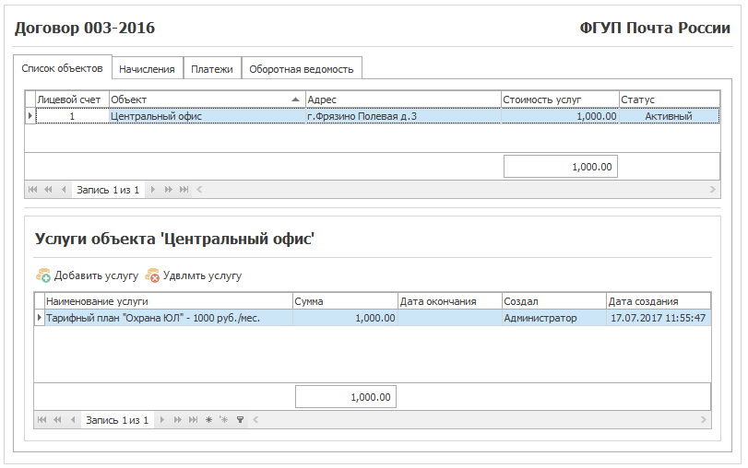Click the Удвлмть услугу button
The image size is (748, 468).
pos(194,275)
